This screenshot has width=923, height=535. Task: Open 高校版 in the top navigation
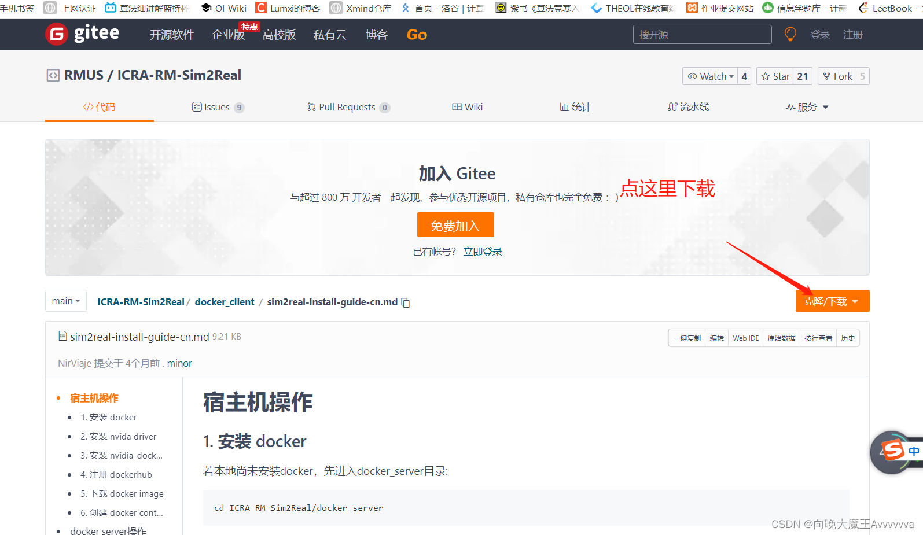point(279,35)
